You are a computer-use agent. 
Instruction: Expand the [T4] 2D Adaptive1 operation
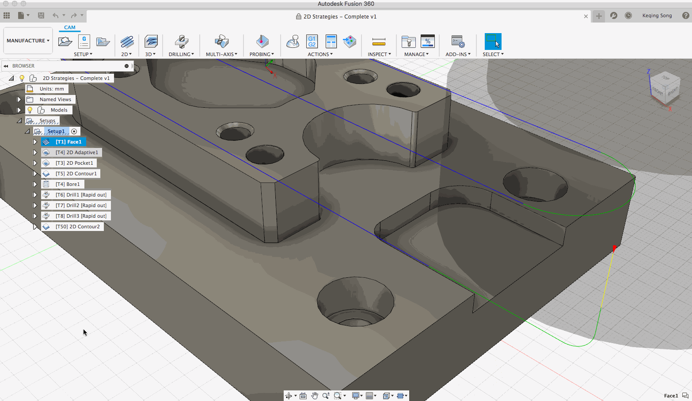[35, 152]
